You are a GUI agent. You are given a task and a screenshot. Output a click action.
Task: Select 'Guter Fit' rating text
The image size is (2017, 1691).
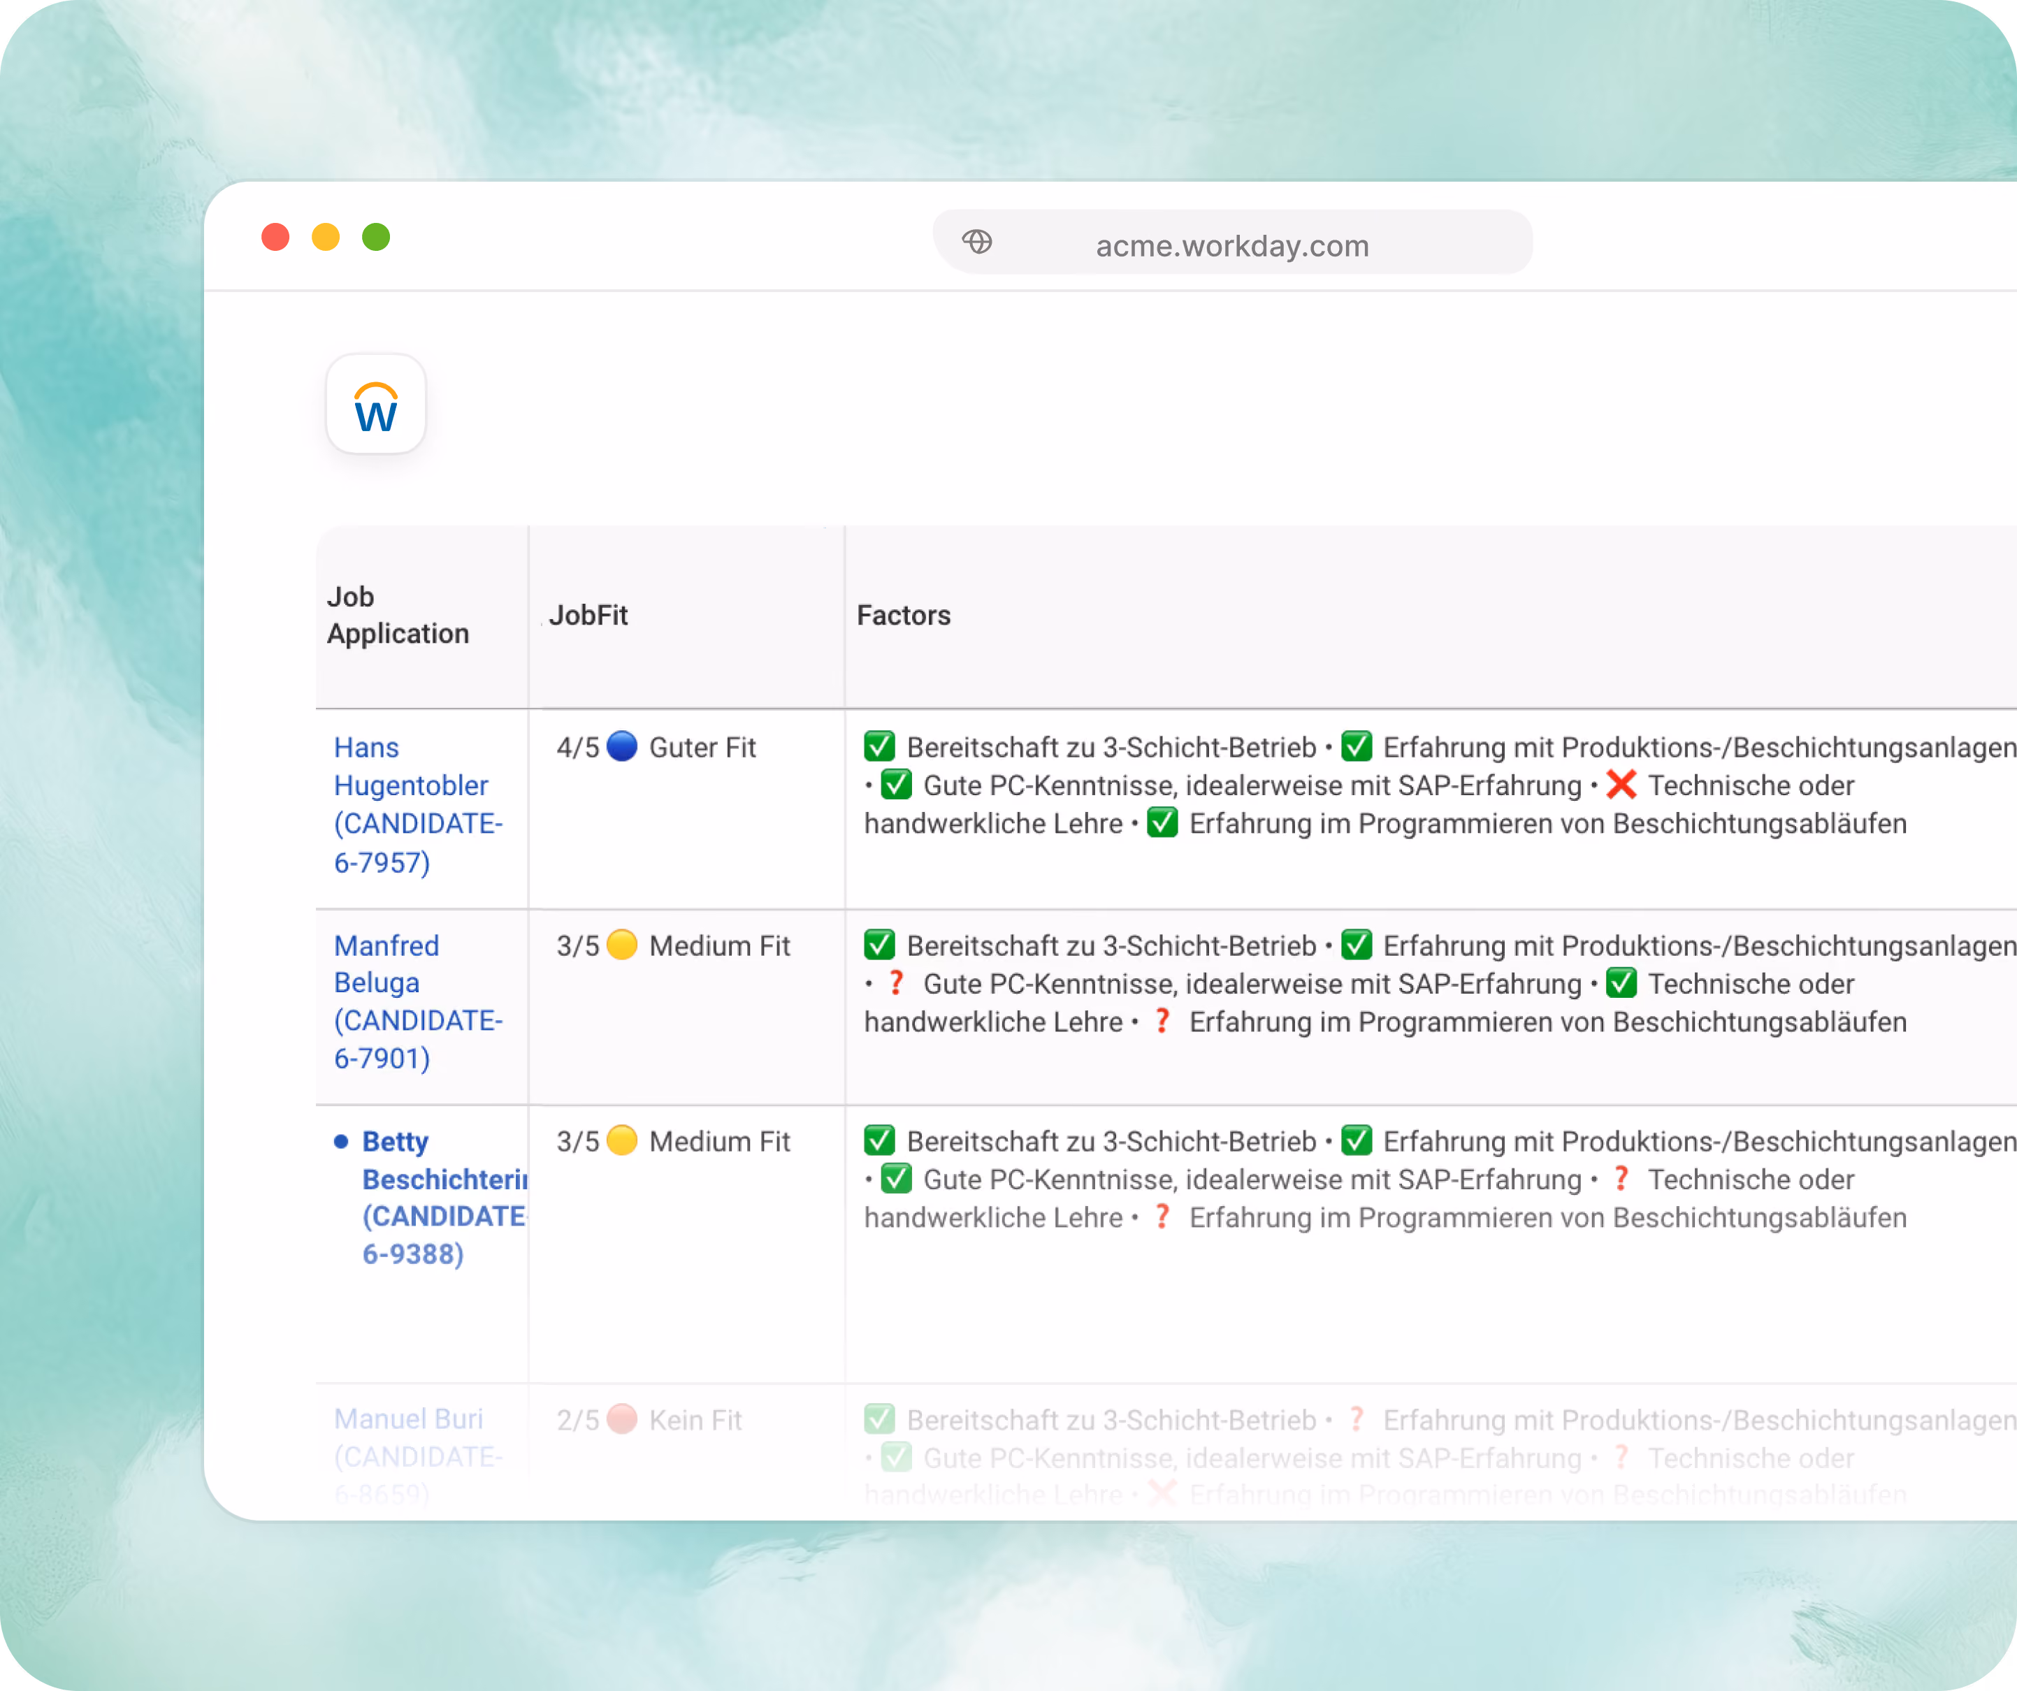(x=702, y=747)
